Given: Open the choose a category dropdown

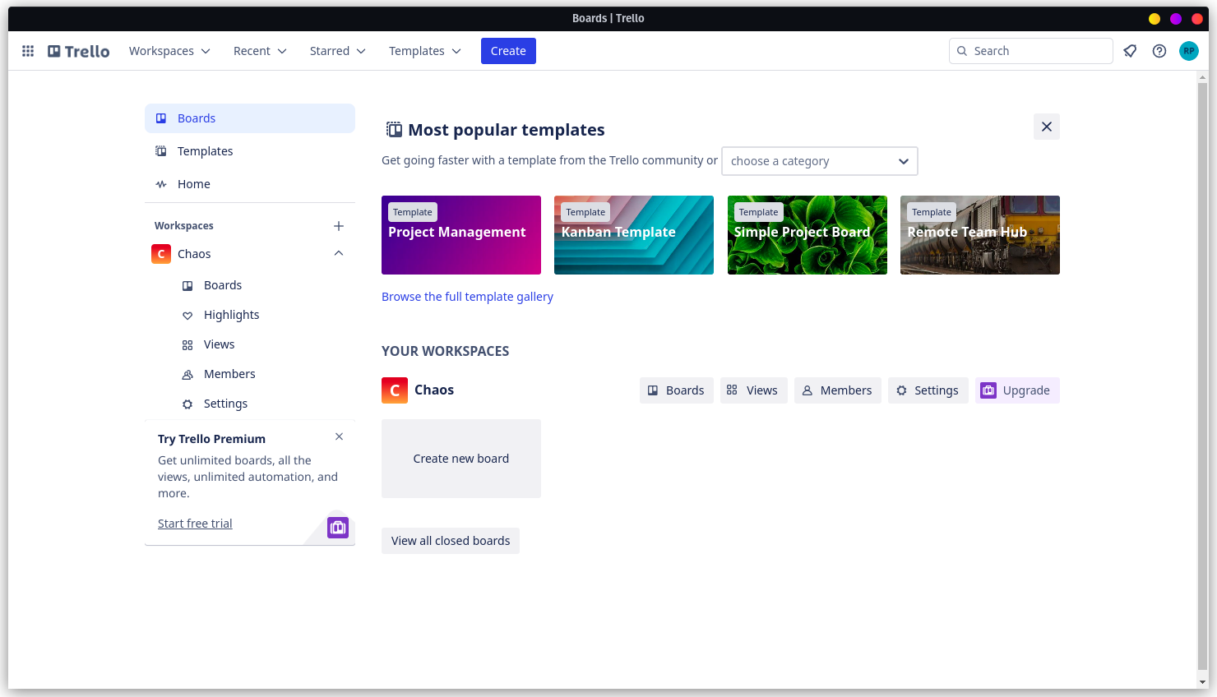Looking at the screenshot, I should tap(819, 161).
